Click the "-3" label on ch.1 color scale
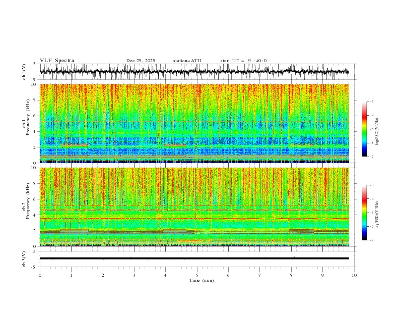Image resolution: width=399 pixels, height=309 pixels. coord(372,101)
